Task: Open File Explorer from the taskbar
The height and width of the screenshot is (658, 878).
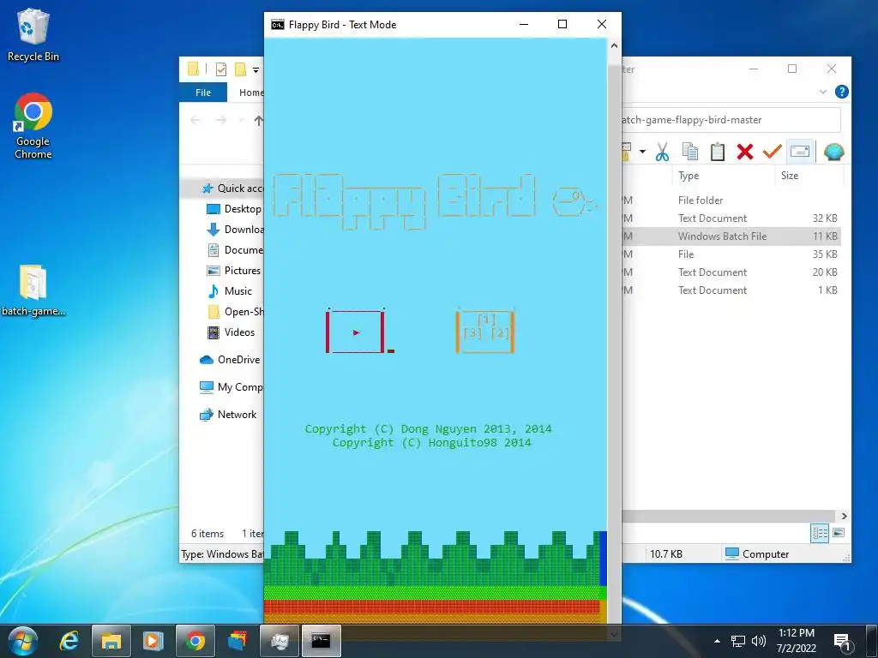Action: pos(111,641)
